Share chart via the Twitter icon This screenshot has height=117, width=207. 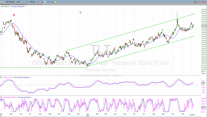45,2
